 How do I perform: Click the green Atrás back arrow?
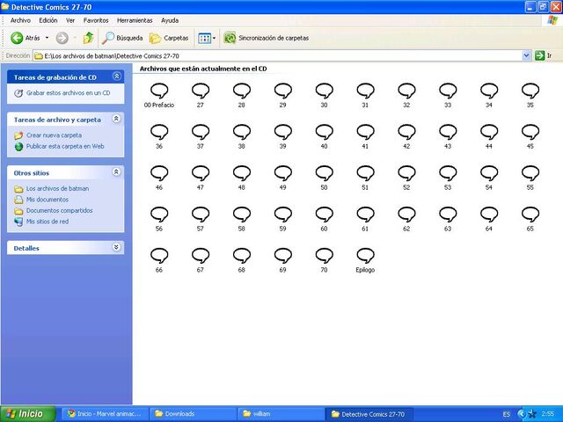coord(17,38)
